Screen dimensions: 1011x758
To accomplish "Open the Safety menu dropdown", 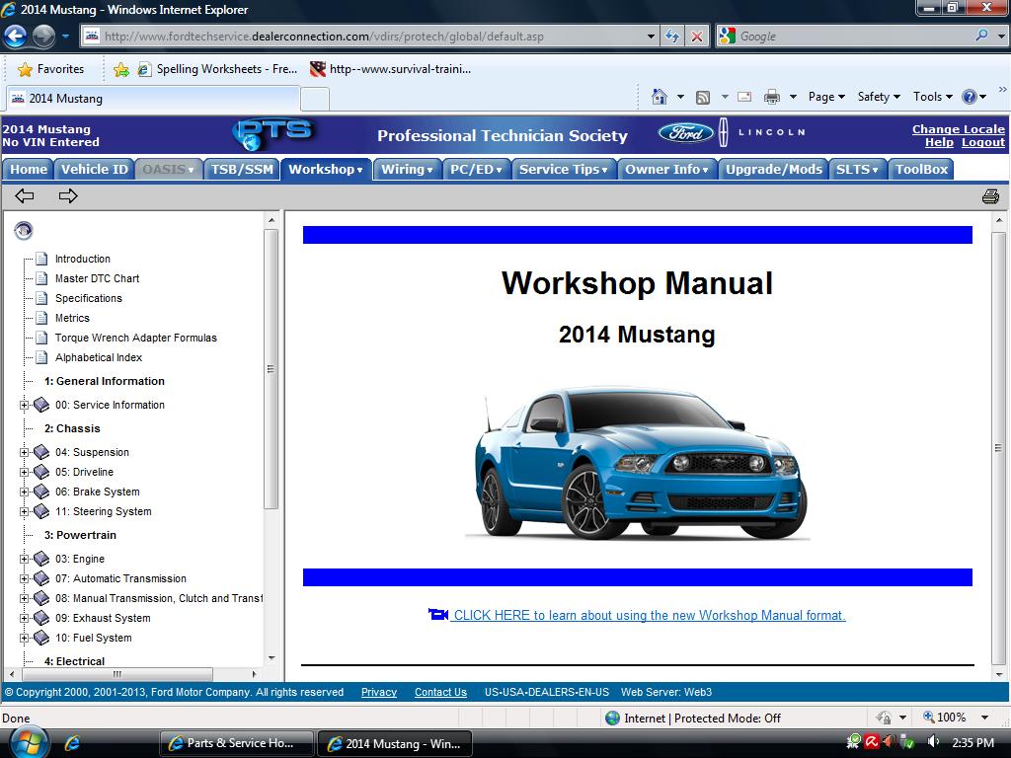I will click(x=879, y=97).
